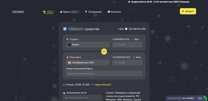Click the blue exchange icon in form header
Screen dimensions: 208x101
[x=65, y=29]
